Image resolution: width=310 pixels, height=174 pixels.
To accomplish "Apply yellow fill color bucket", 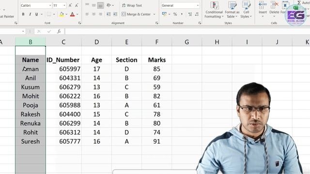I will tap(62, 14).
